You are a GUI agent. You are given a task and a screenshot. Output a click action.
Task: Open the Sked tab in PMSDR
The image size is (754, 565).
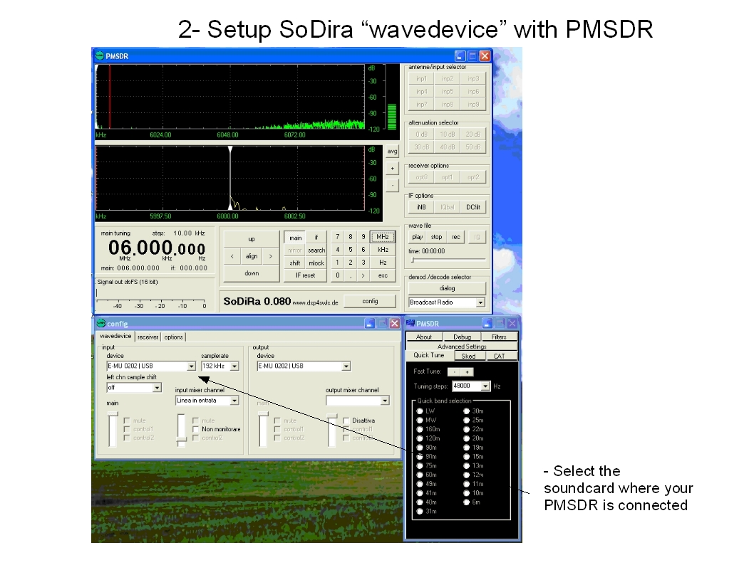point(468,357)
